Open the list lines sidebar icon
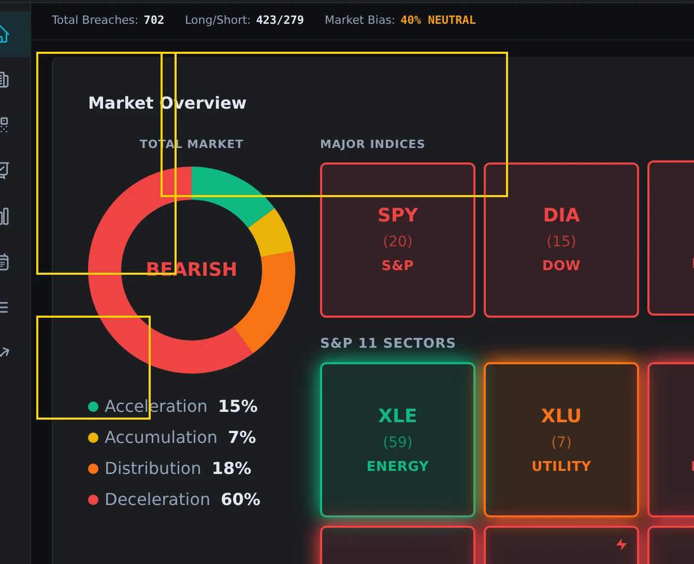Screen dimensions: 694x564 pos(4,307)
